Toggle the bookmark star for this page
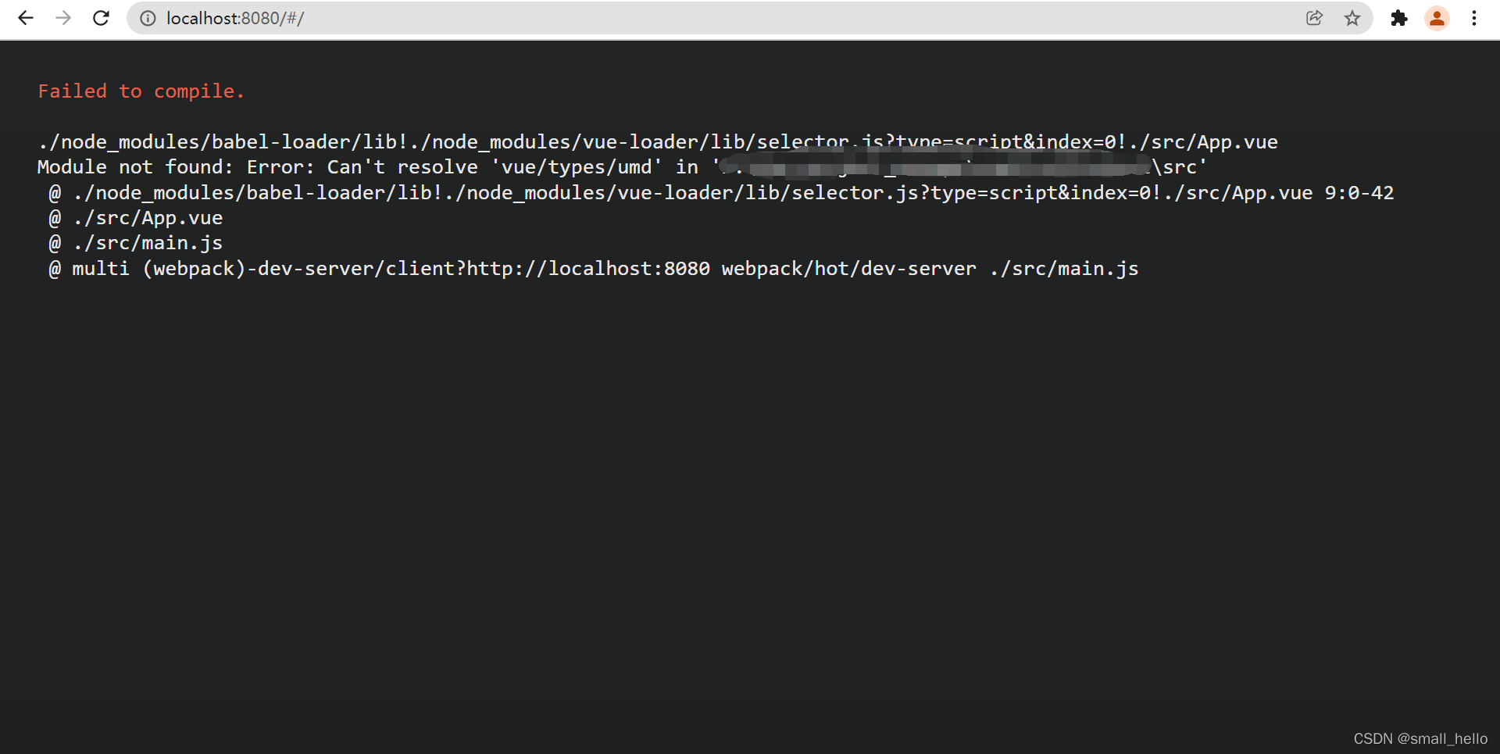The height and width of the screenshot is (754, 1500). (1353, 18)
